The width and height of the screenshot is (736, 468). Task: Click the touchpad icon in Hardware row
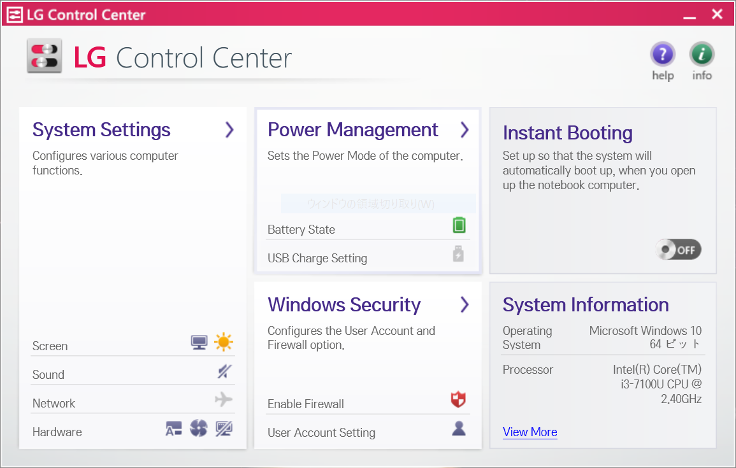pos(224,428)
